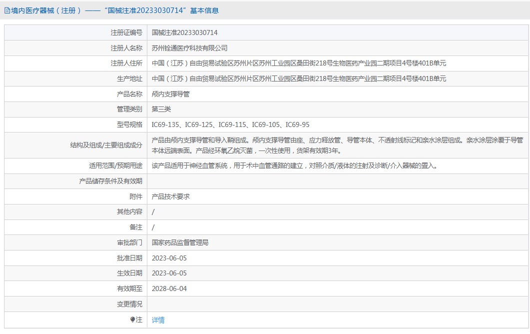This screenshot has width=530, height=334.
Task: Click the document icon before 境内医疗器械
Action: [x=6, y=10]
